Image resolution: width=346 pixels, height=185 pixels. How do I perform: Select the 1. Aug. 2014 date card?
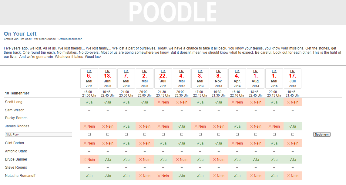pos(256,78)
